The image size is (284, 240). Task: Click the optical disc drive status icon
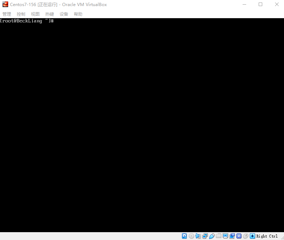pyautogui.click(x=191, y=236)
